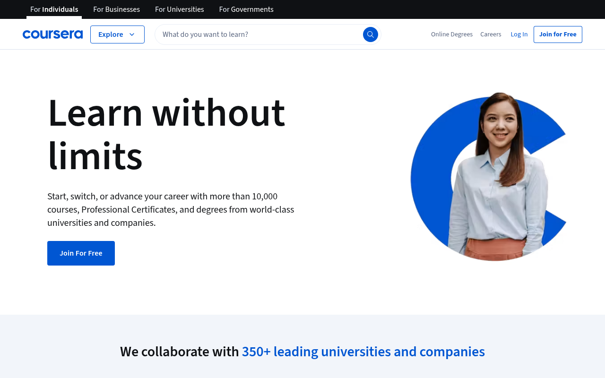The width and height of the screenshot is (605, 378).
Task: Click the blue search magnifier icon
Action: click(x=371, y=34)
